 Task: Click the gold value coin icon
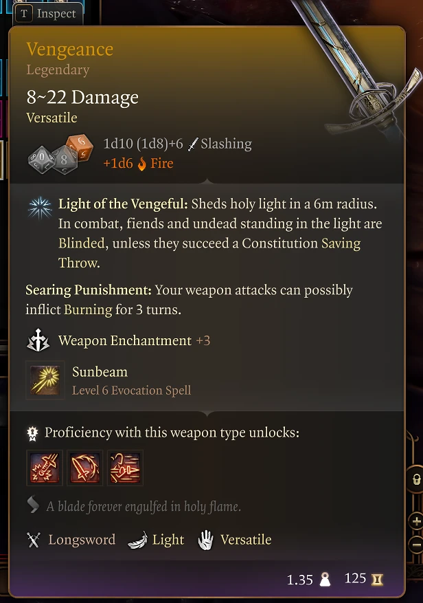pyautogui.click(x=377, y=579)
